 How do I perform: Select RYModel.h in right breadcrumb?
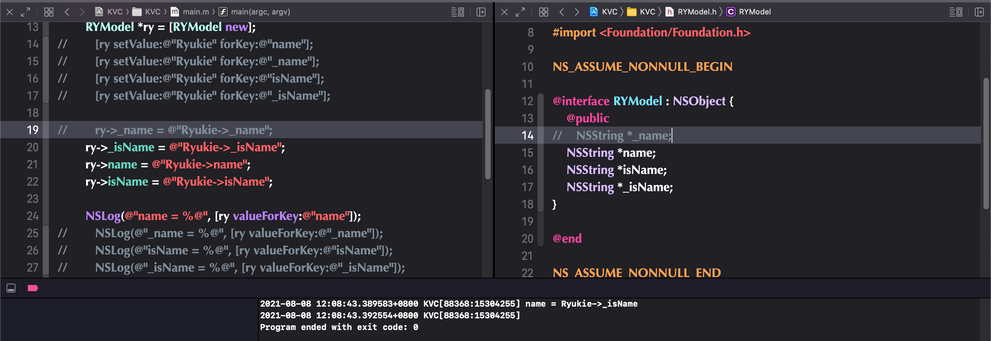(x=691, y=12)
